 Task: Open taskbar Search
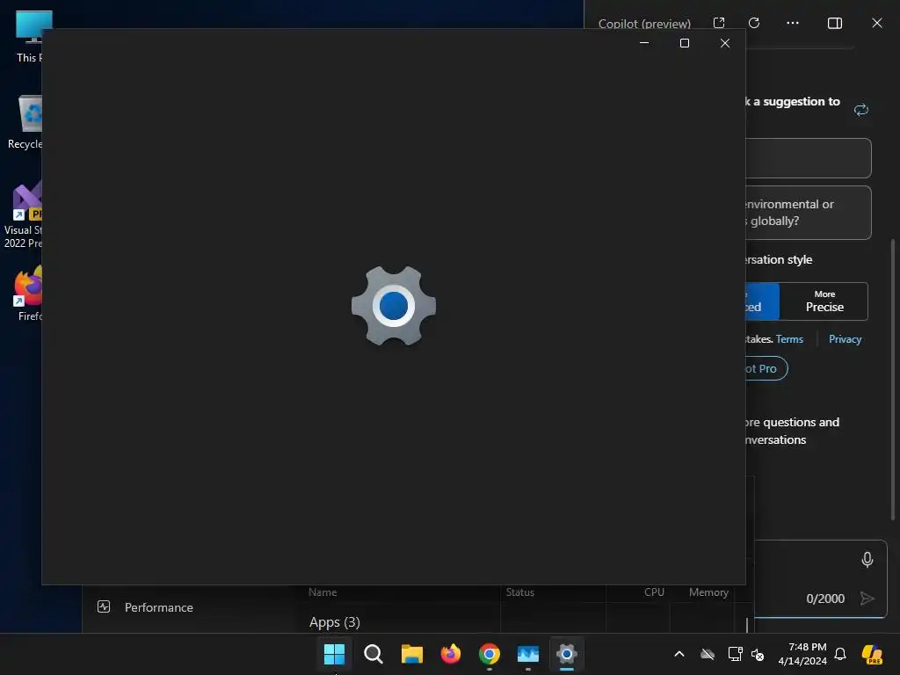point(373,654)
